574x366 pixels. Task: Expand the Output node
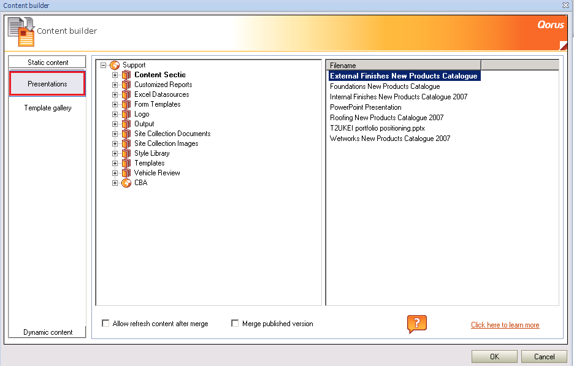point(115,124)
